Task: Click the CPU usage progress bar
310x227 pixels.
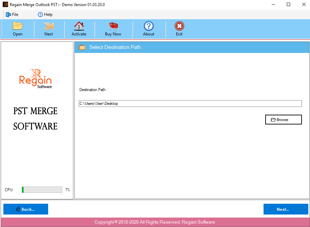Action: [42, 190]
